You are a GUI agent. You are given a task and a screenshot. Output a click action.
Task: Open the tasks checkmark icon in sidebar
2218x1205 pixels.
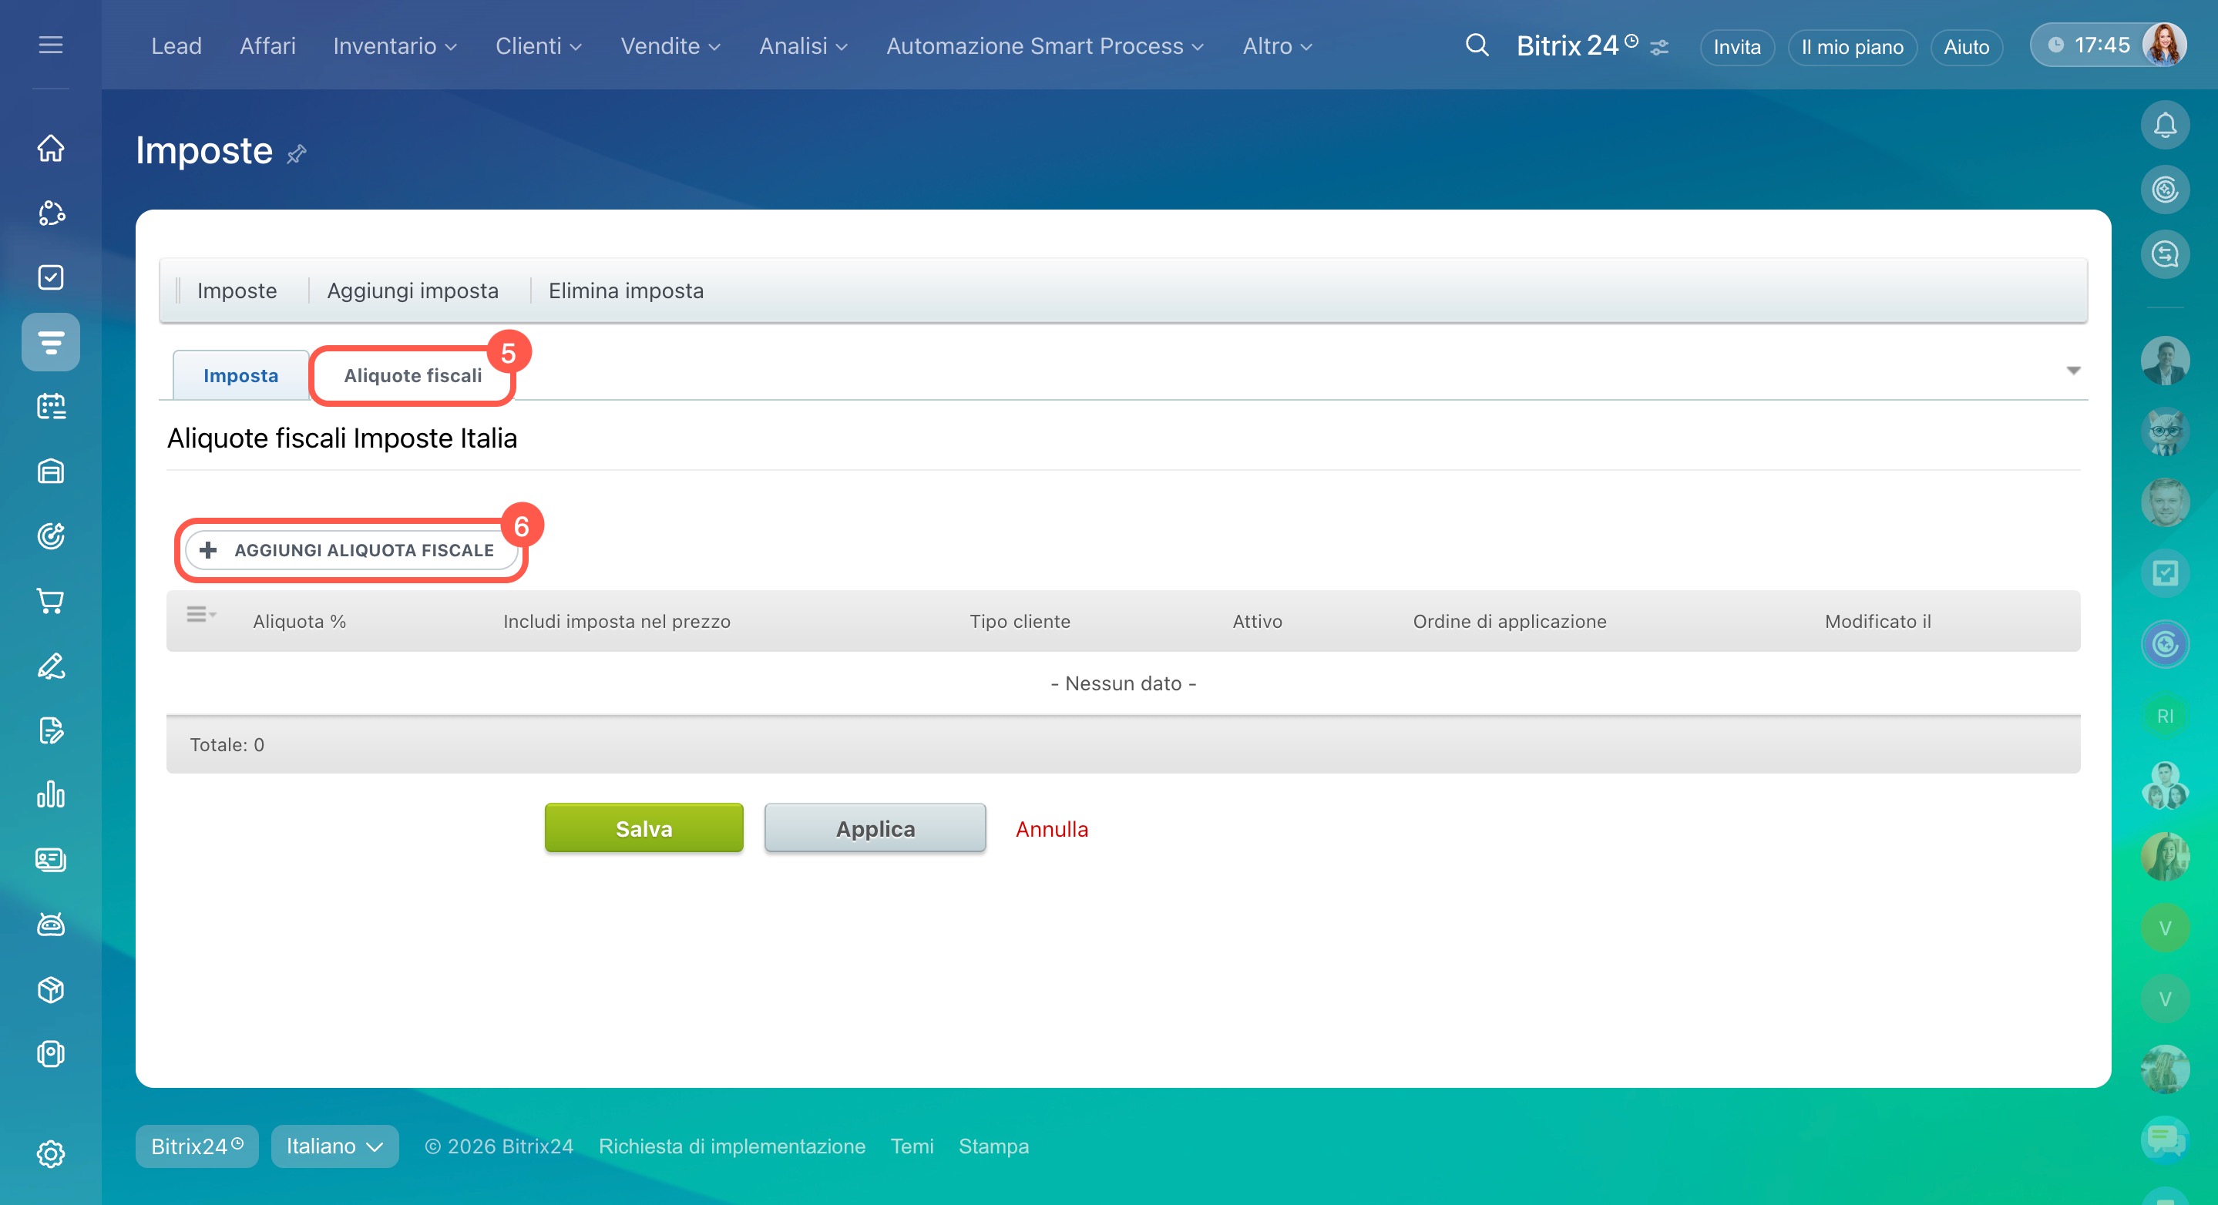51,277
